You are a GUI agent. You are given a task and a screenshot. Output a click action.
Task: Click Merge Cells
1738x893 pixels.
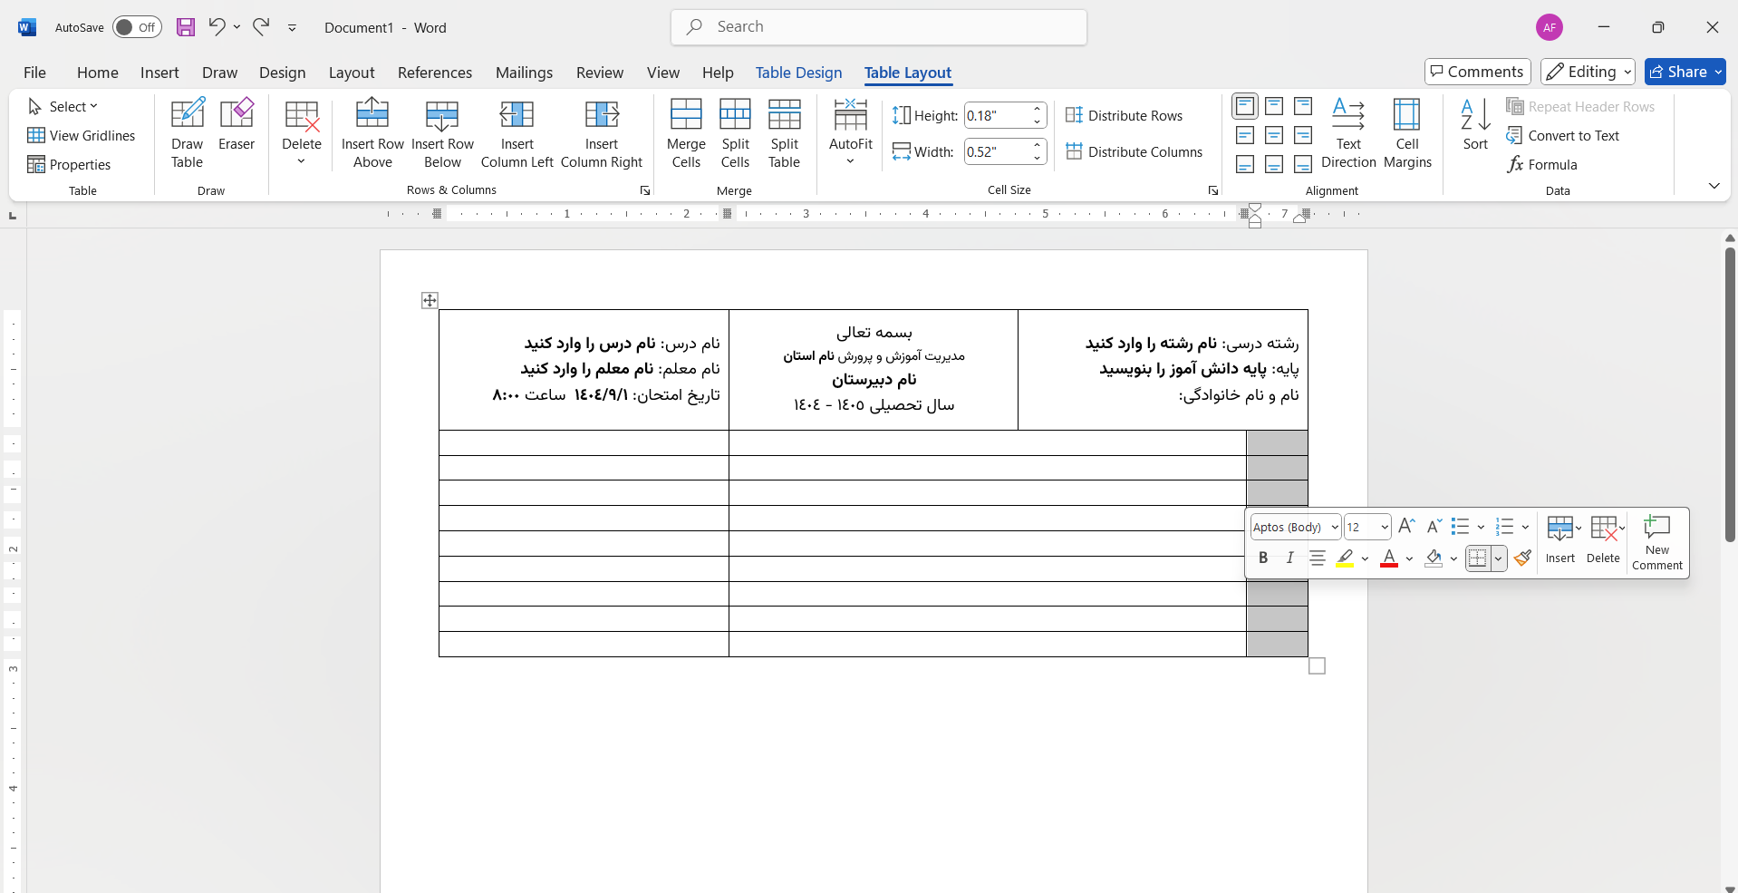pos(686,133)
